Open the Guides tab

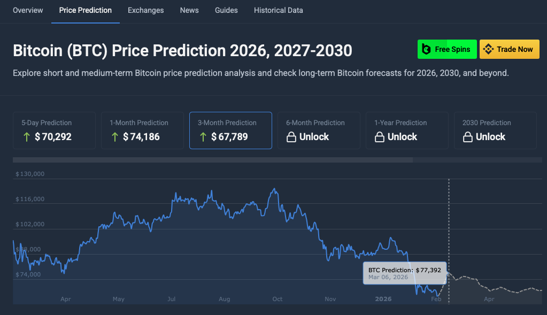point(226,10)
